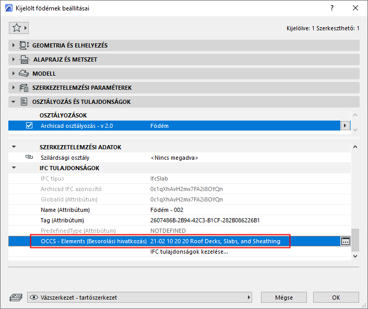Viewport: 368px width, 309px height.
Task: Open the Födém classification flyout arrow
Action: click(345, 125)
